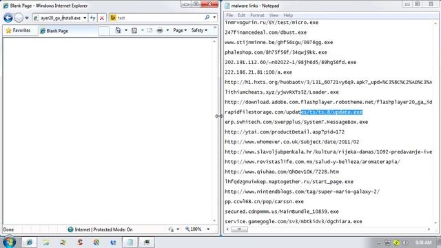Click the 222.186.21.81:100/a.exe line
This screenshot has width=441, height=248.
(258, 72)
